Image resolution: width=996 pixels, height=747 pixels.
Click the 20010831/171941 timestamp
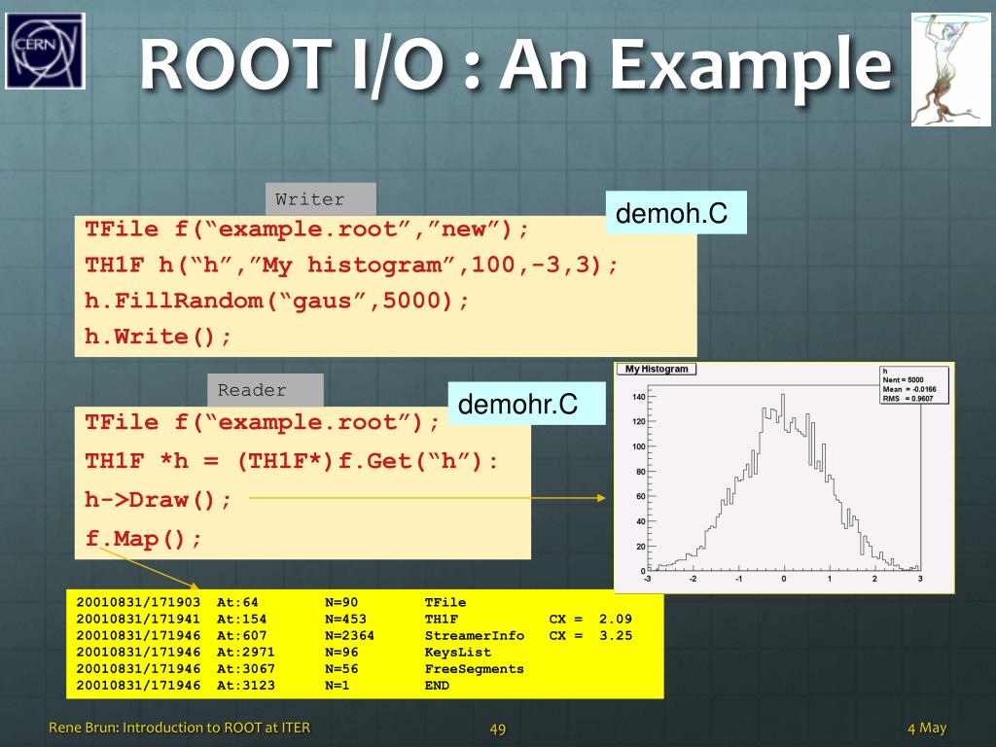(138, 619)
